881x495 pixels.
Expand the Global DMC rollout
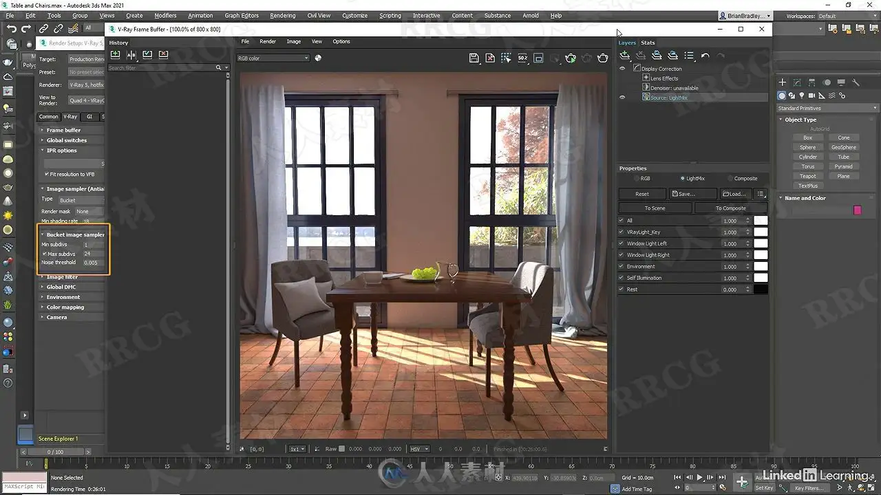[x=61, y=287]
